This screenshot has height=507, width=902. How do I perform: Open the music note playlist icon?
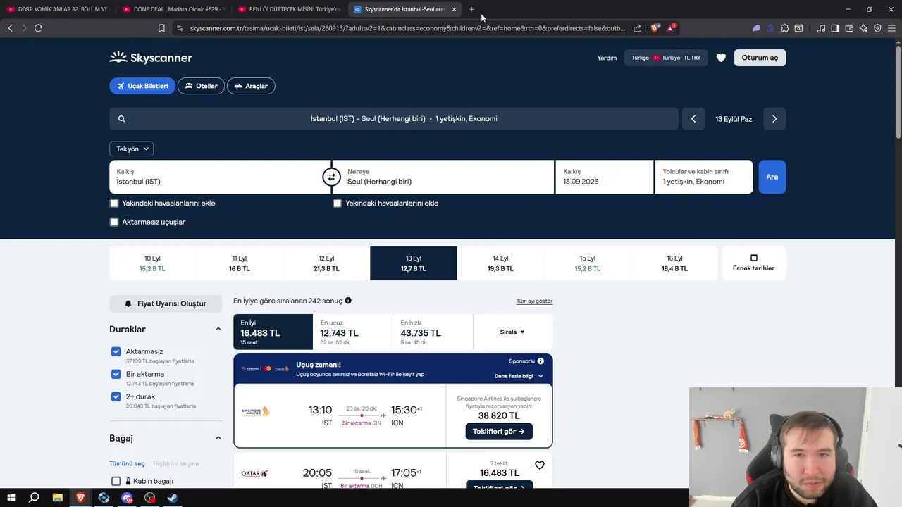(821, 28)
